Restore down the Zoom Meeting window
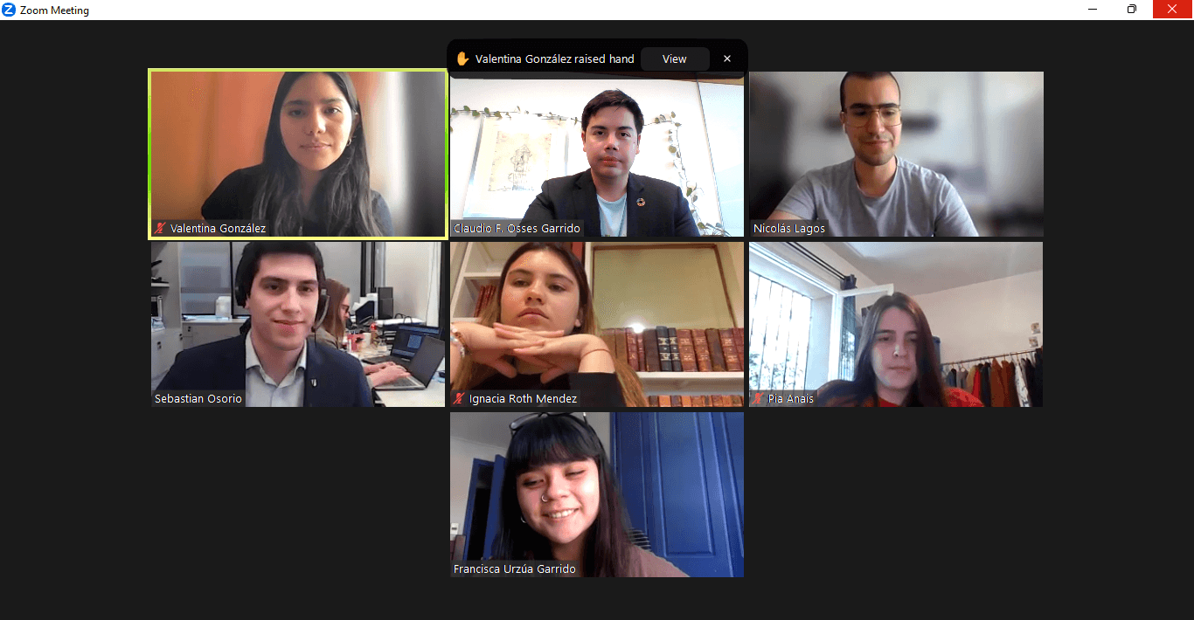This screenshot has height=620, width=1194. pos(1132,10)
